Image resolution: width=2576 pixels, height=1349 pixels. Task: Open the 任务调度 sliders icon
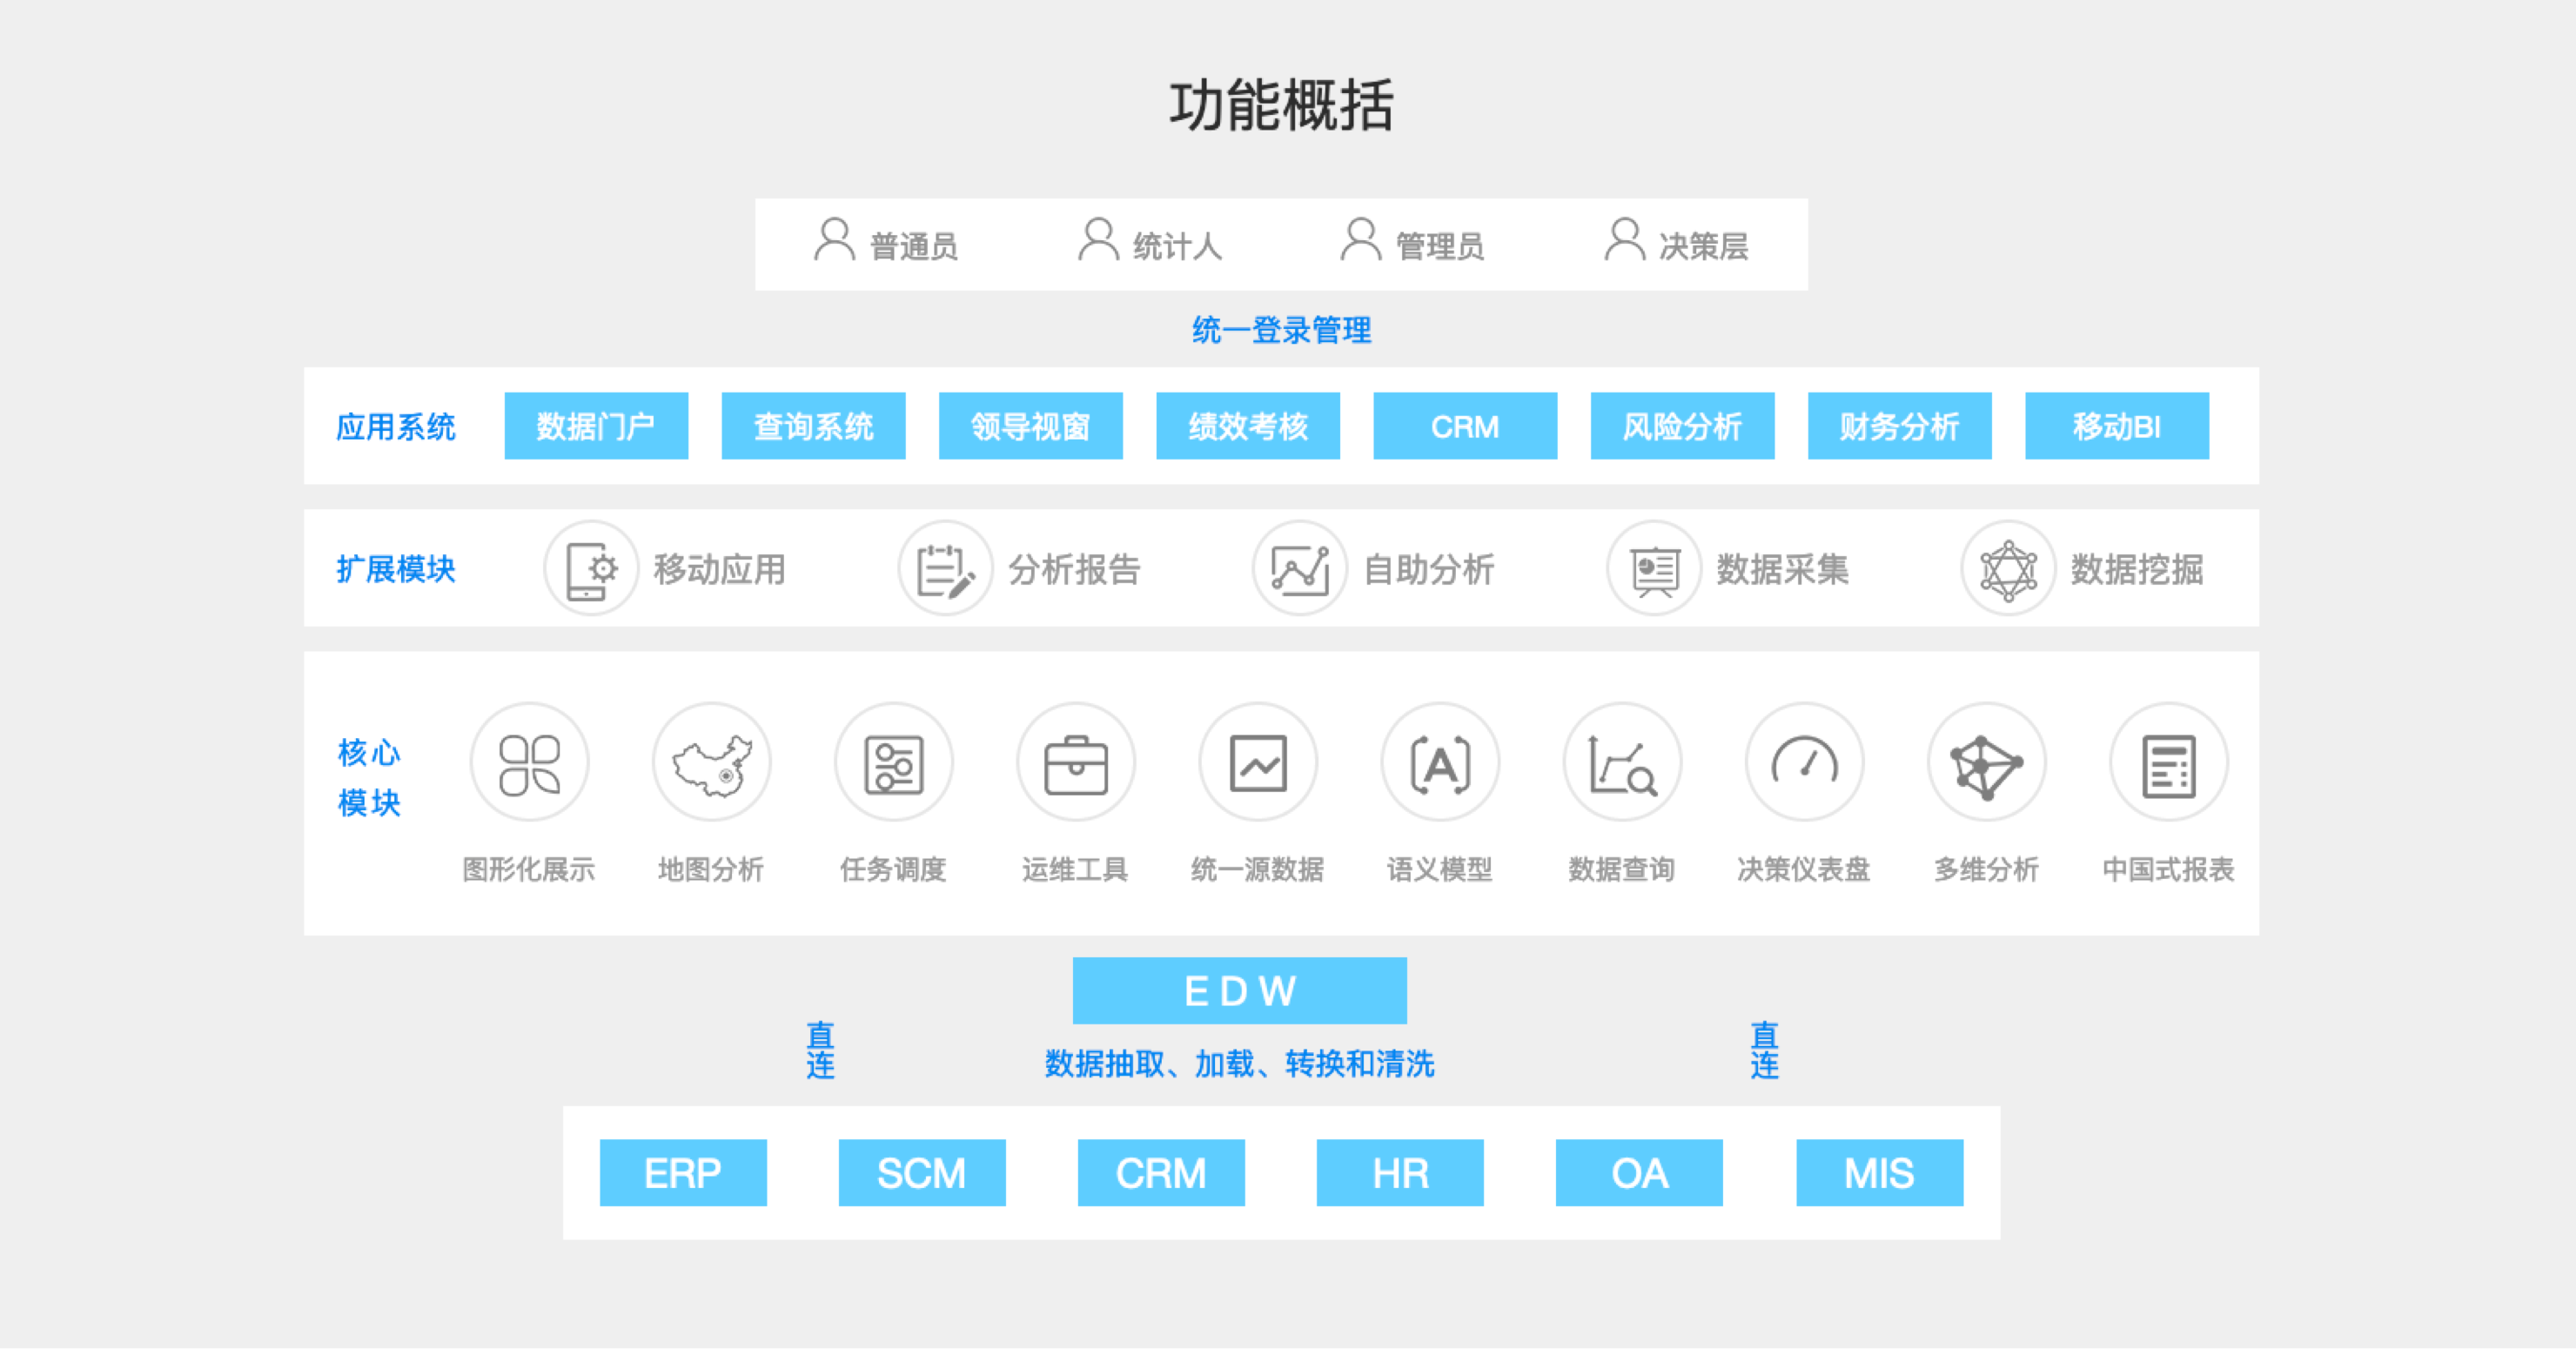click(893, 763)
